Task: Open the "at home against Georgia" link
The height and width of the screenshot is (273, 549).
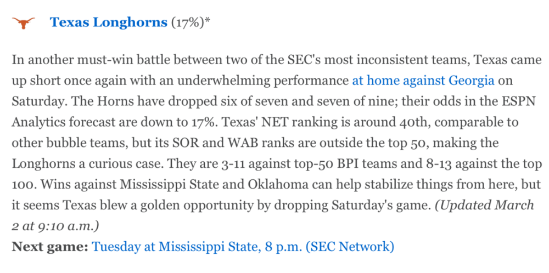Action: pyautogui.click(x=423, y=81)
